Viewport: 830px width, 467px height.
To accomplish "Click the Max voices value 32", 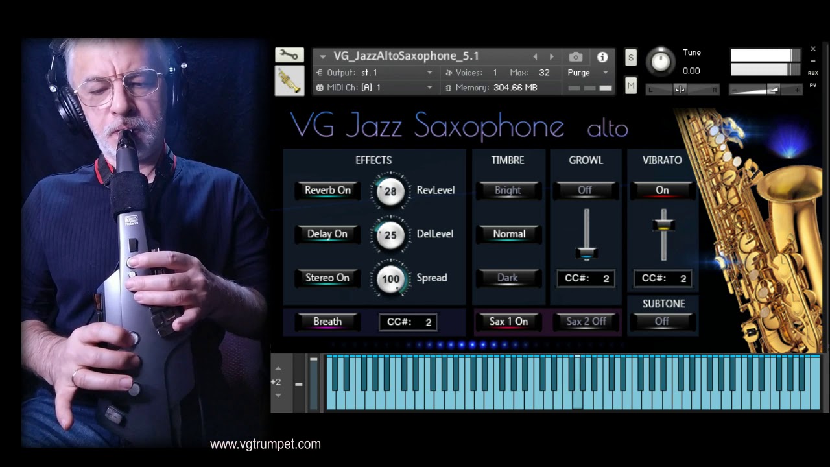I will click(x=544, y=73).
